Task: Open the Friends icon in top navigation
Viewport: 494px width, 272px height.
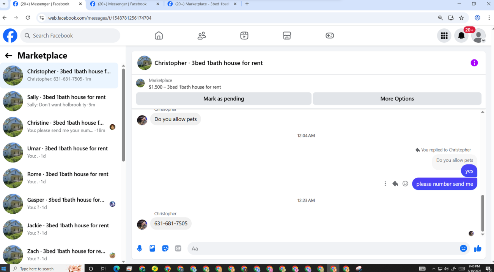Action: click(x=201, y=36)
